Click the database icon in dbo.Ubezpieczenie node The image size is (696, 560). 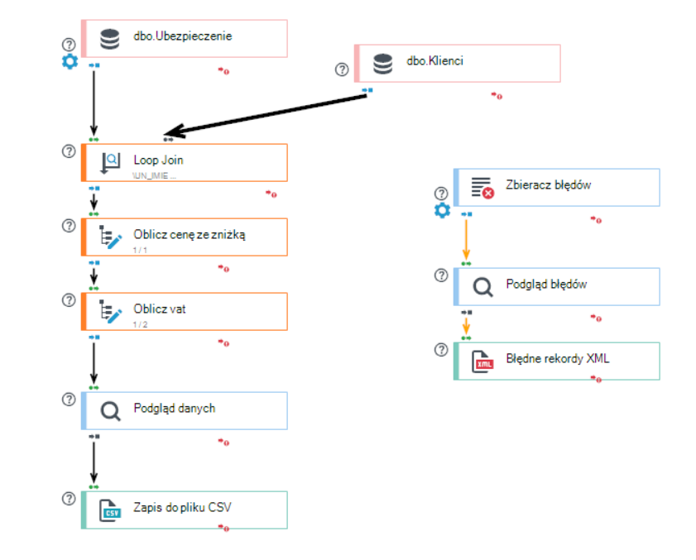(109, 39)
